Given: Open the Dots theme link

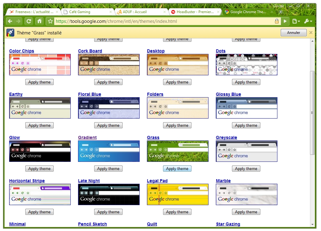Looking at the screenshot, I should (x=221, y=51).
